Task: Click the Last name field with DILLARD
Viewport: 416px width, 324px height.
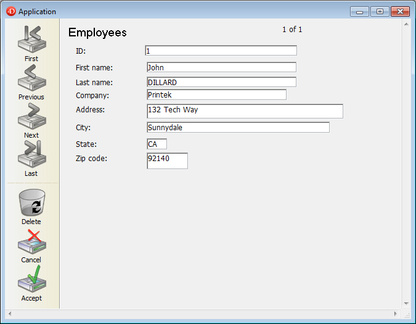Action: tap(221, 82)
